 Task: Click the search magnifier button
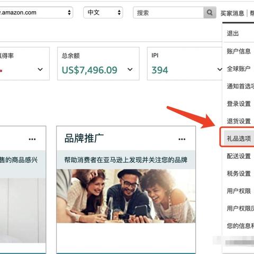pyautogui.click(x=210, y=13)
